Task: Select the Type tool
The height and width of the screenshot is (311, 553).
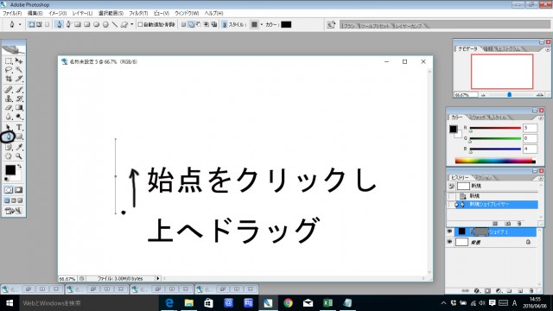Action: coord(19,127)
